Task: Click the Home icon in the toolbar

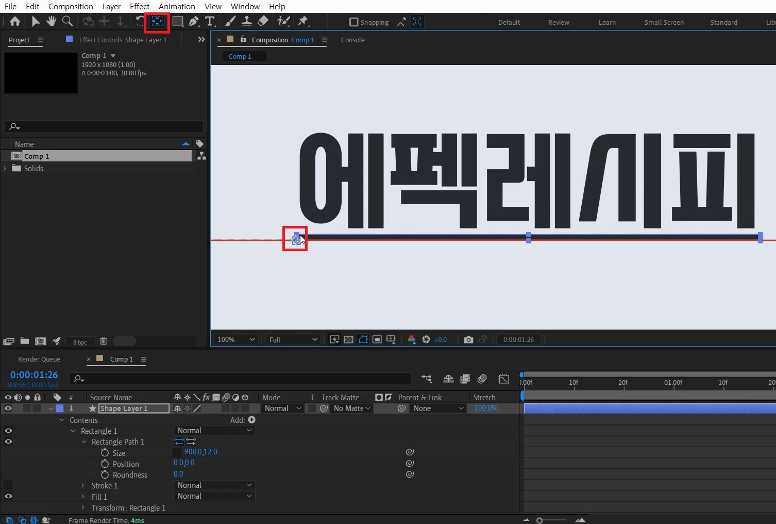Action: pos(15,21)
